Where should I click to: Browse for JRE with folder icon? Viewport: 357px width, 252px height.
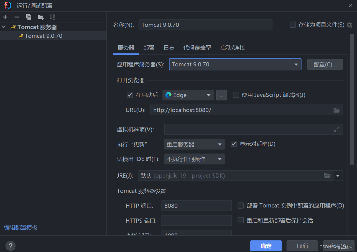click(327, 176)
